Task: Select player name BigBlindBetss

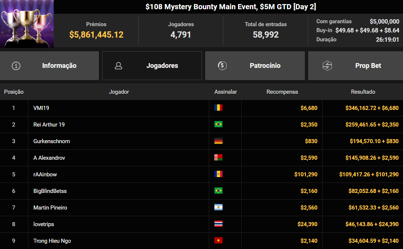Action: coord(50,191)
